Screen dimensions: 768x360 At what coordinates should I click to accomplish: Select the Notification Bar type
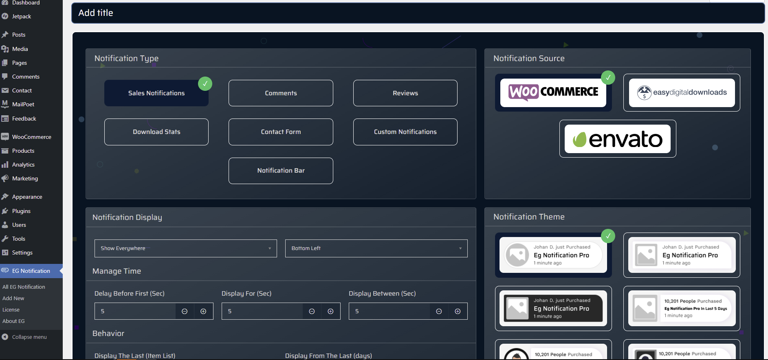point(281,171)
